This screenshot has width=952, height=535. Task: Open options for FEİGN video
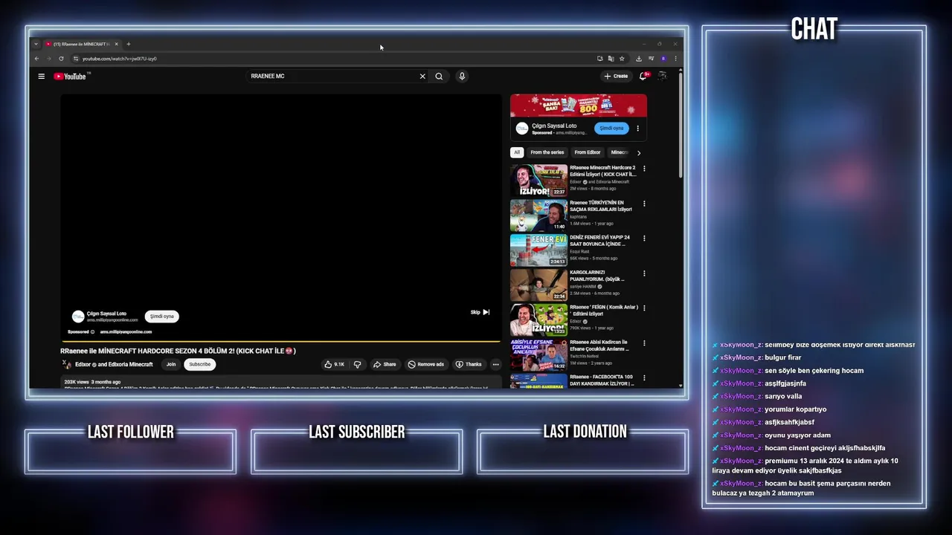pos(644,308)
